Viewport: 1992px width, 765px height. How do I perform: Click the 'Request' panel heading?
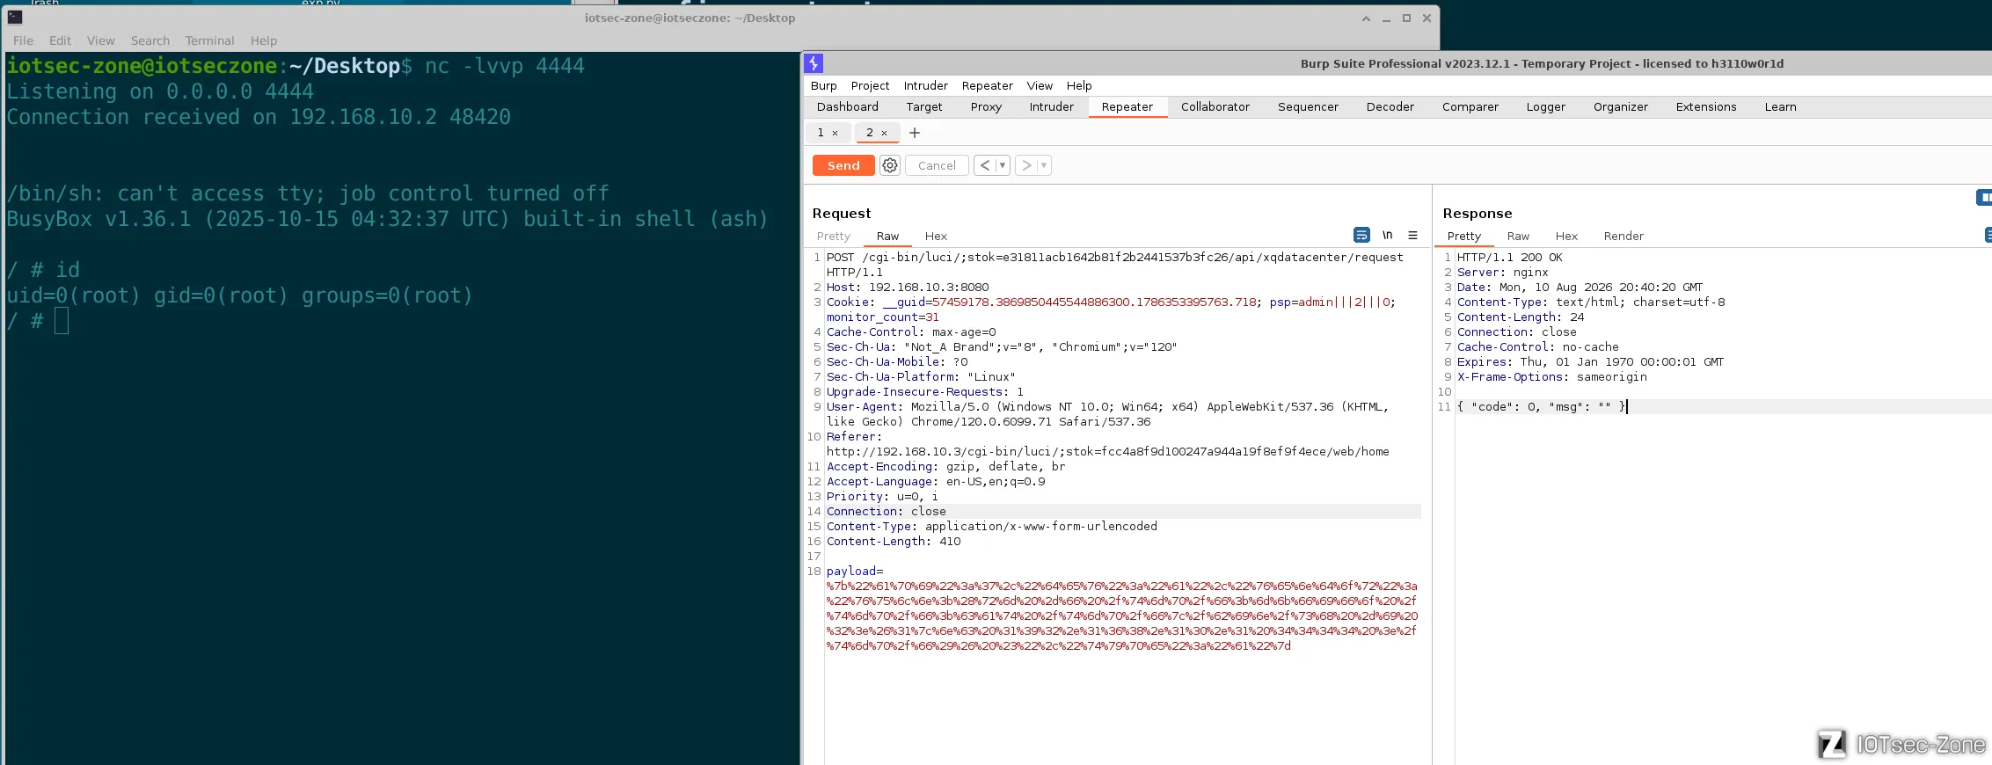[x=842, y=214]
